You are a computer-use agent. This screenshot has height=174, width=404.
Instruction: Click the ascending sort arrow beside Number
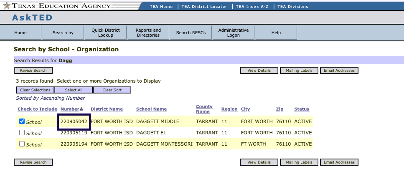81,109
